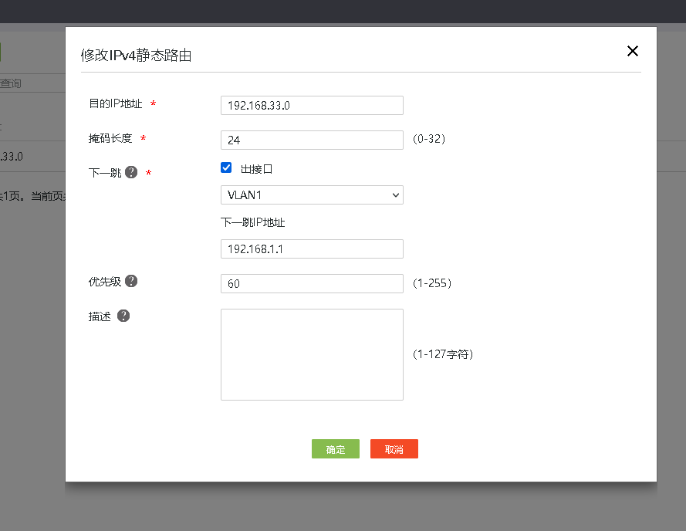Click the (1-255) range hint
Screen dimensions: 686x531
pos(432,282)
